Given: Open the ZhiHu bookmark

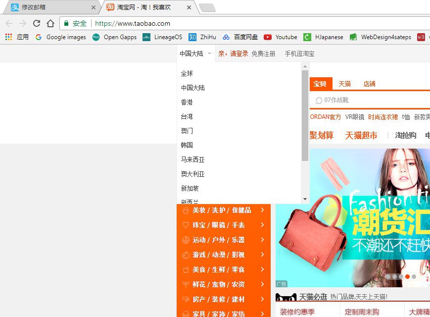Looking at the screenshot, I should (x=202, y=37).
